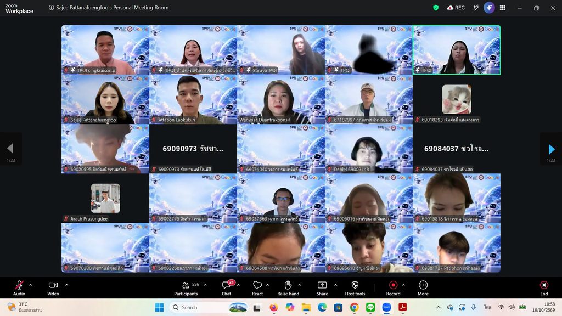Click the Windows taskbar Search box
Viewport: 562px width, 316px height.
210,307
